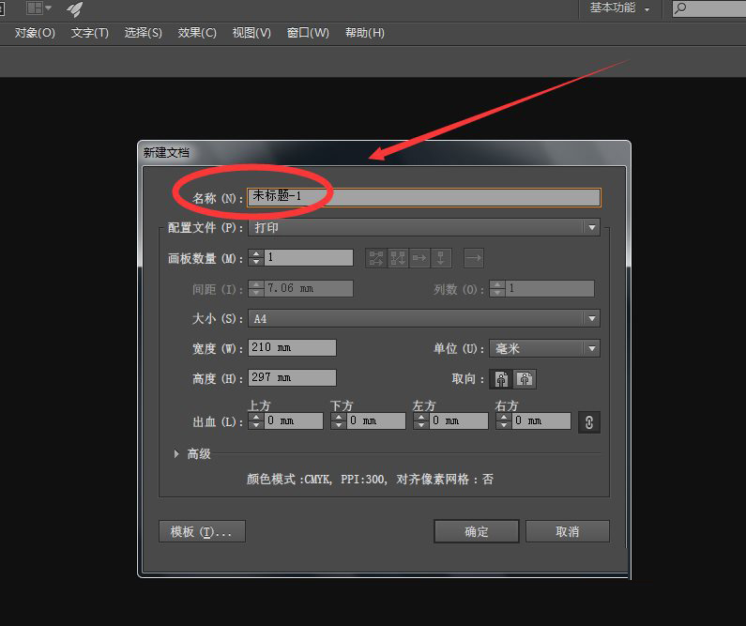Select grid by column artboard layout icon
This screenshot has width=746, height=626.
point(398,258)
